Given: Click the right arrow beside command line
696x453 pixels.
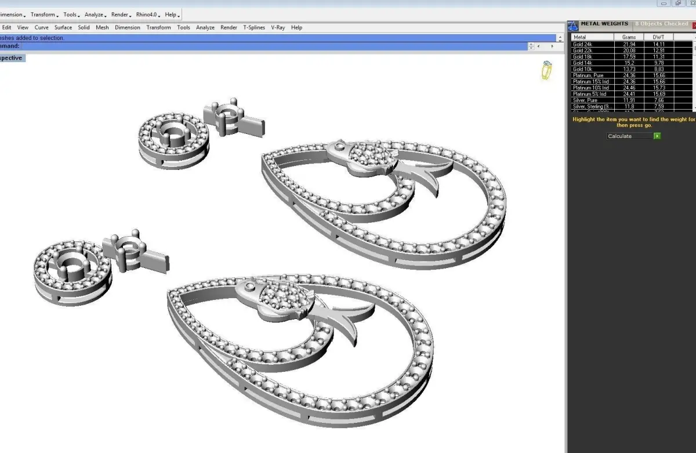Looking at the screenshot, I should (x=553, y=46).
